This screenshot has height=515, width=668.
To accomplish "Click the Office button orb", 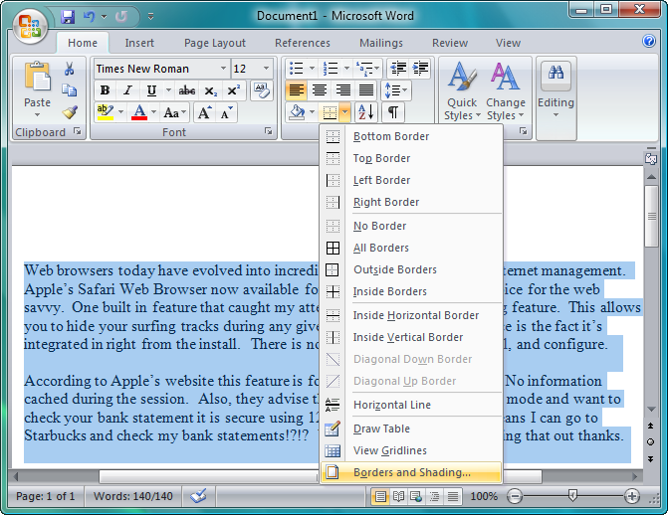I will coord(30,27).
